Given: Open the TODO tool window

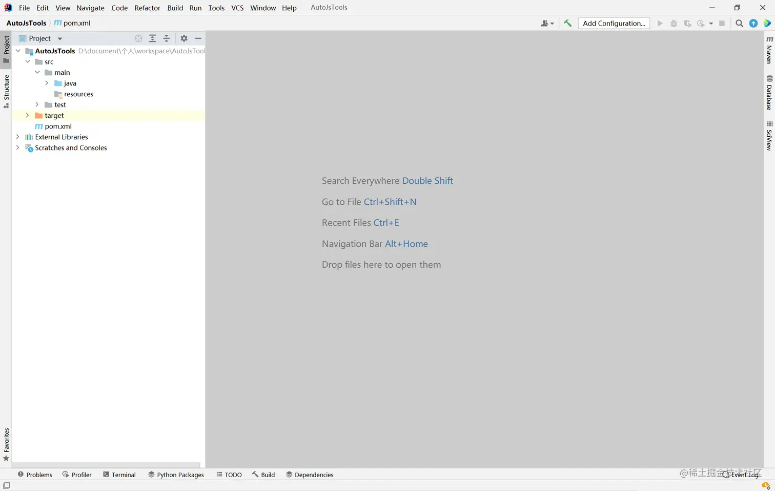Looking at the screenshot, I should 229,475.
